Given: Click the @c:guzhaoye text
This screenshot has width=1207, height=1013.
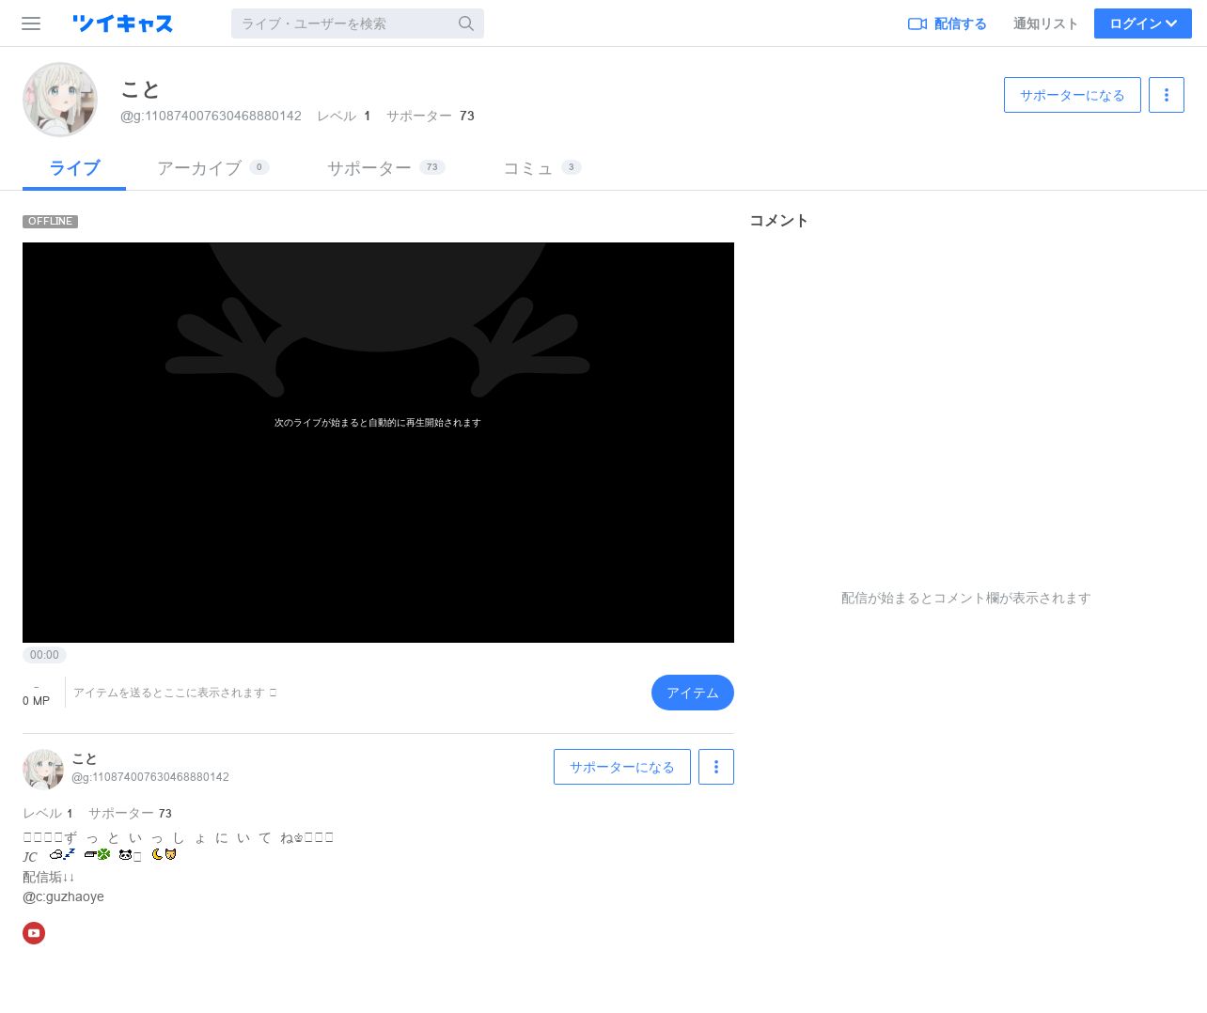Looking at the screenshot, I should [x=63, y=896].
